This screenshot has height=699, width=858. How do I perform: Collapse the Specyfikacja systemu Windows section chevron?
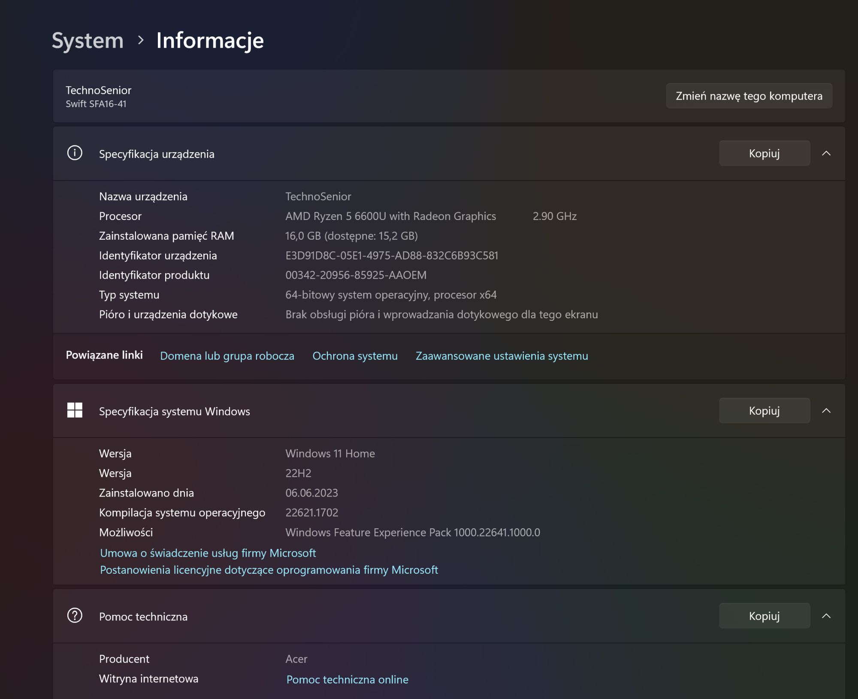click(826, 411)
